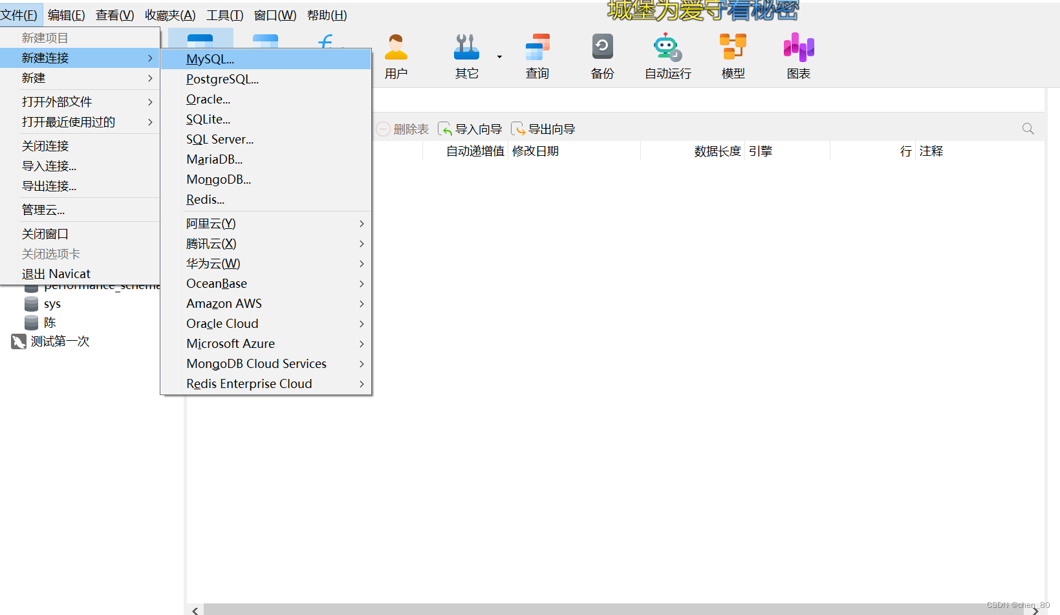Viewport: 1060px width, 615px height.
Task: Expand the MongoDB Cloud Services submenu
Action: tap(362, 363)
